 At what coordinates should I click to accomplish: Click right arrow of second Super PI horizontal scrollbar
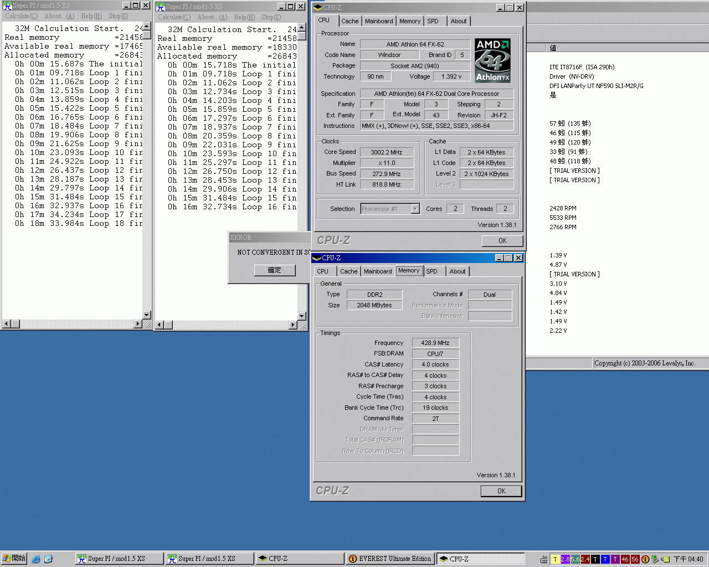click(x=293, y=324)
